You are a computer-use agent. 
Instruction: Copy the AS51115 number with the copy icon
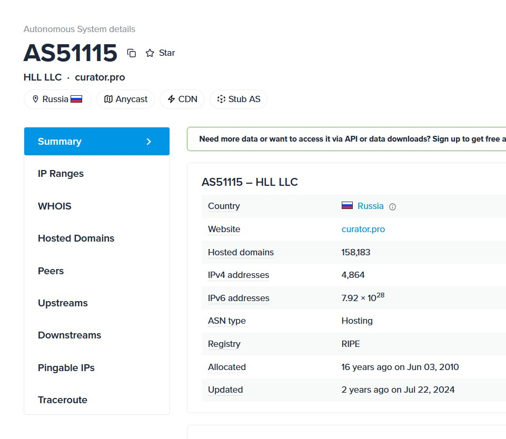click(x=131, y=53)
